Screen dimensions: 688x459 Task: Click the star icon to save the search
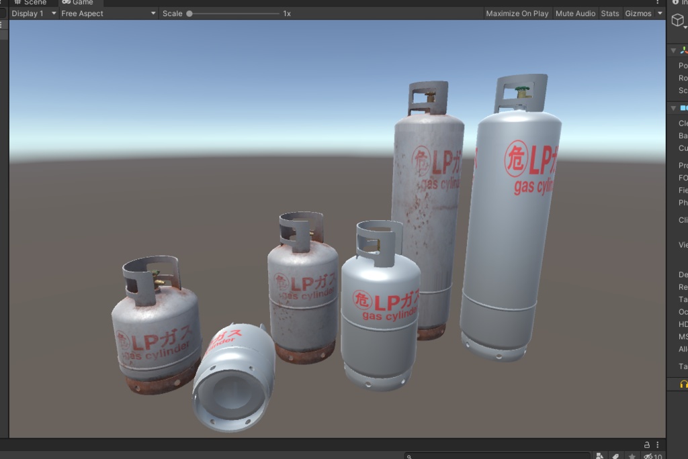(x=632, y=454)
